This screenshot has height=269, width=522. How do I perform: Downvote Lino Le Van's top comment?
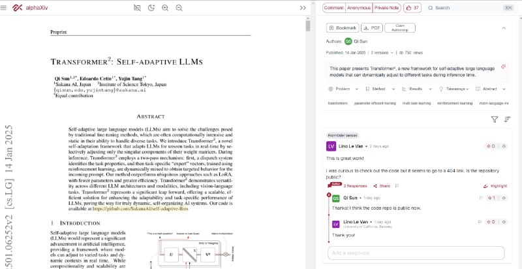504,146
